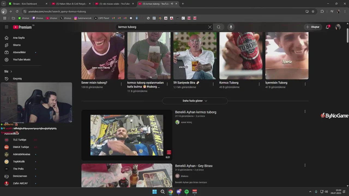349x196 pixels.
Task: Open options menu for "Benekli Ayhan kırmızı tuborg"
Action: pos(305,111)
